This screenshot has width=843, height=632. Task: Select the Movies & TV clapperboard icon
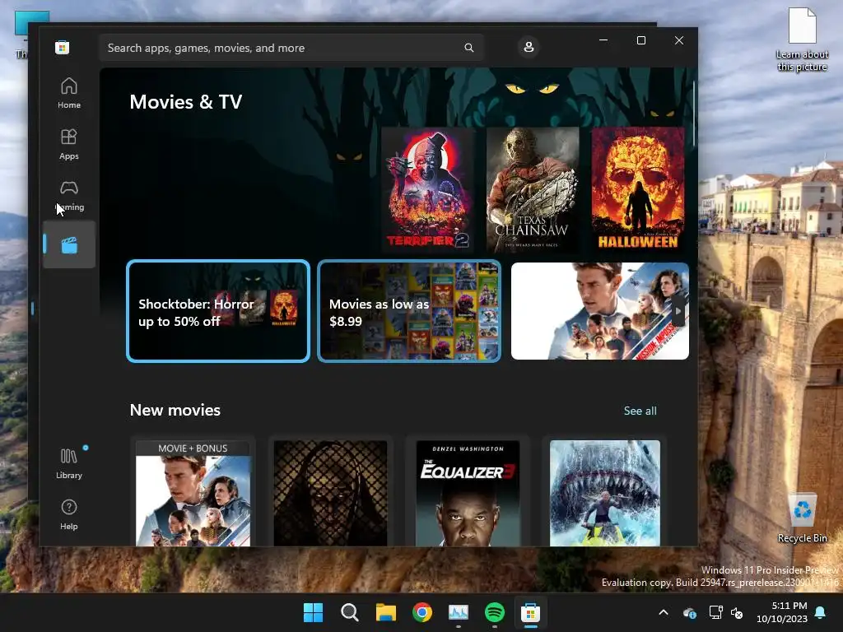(x=69, y=245)
